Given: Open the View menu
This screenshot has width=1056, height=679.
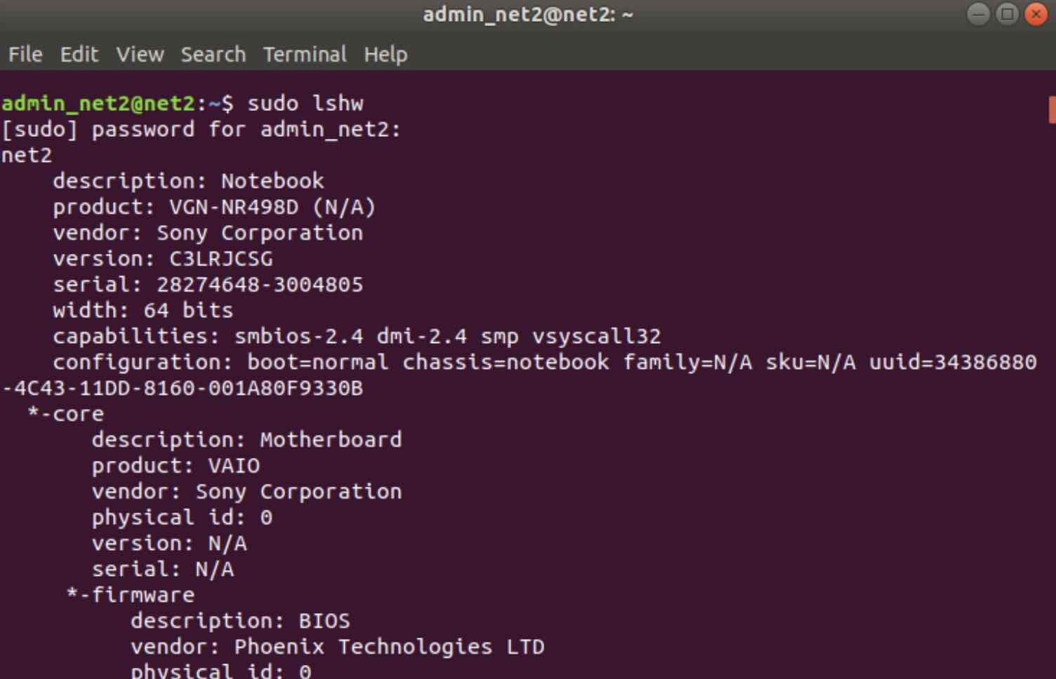Looking at the screenshot, I should click(140, 54).
